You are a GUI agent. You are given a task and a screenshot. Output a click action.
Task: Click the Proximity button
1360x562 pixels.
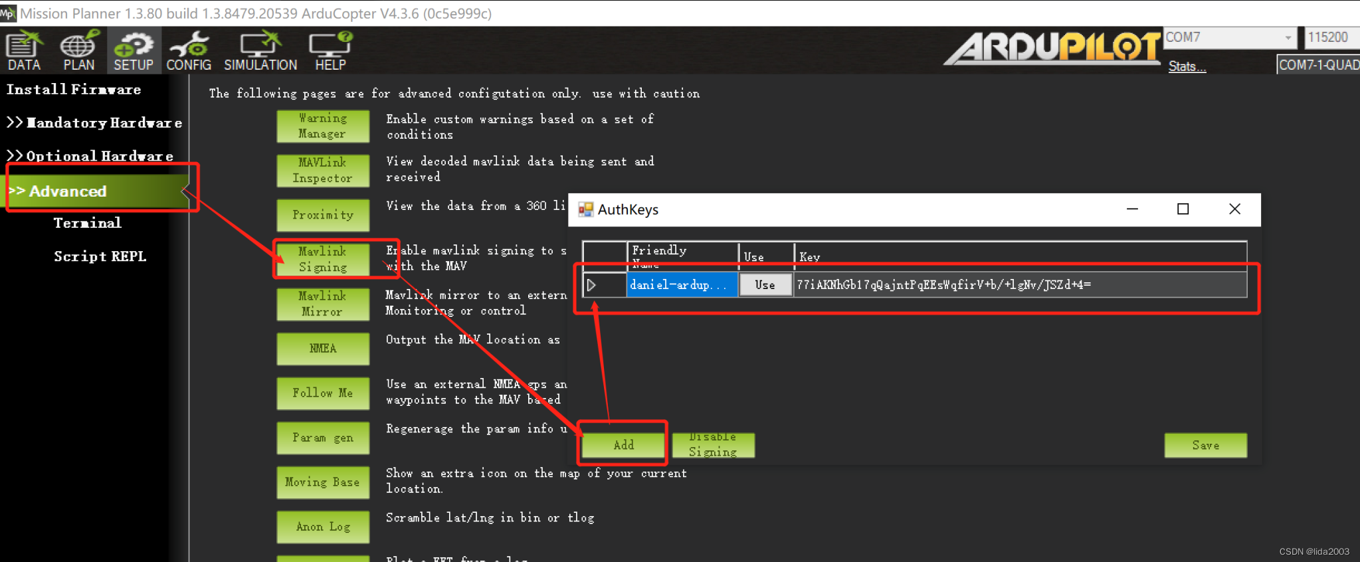323,215
